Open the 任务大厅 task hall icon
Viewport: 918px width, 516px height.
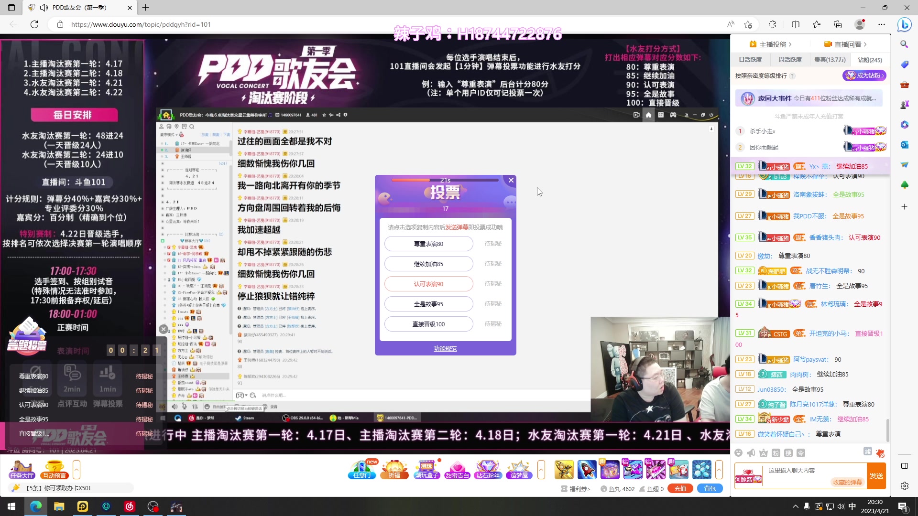click(x=22, y=470)
